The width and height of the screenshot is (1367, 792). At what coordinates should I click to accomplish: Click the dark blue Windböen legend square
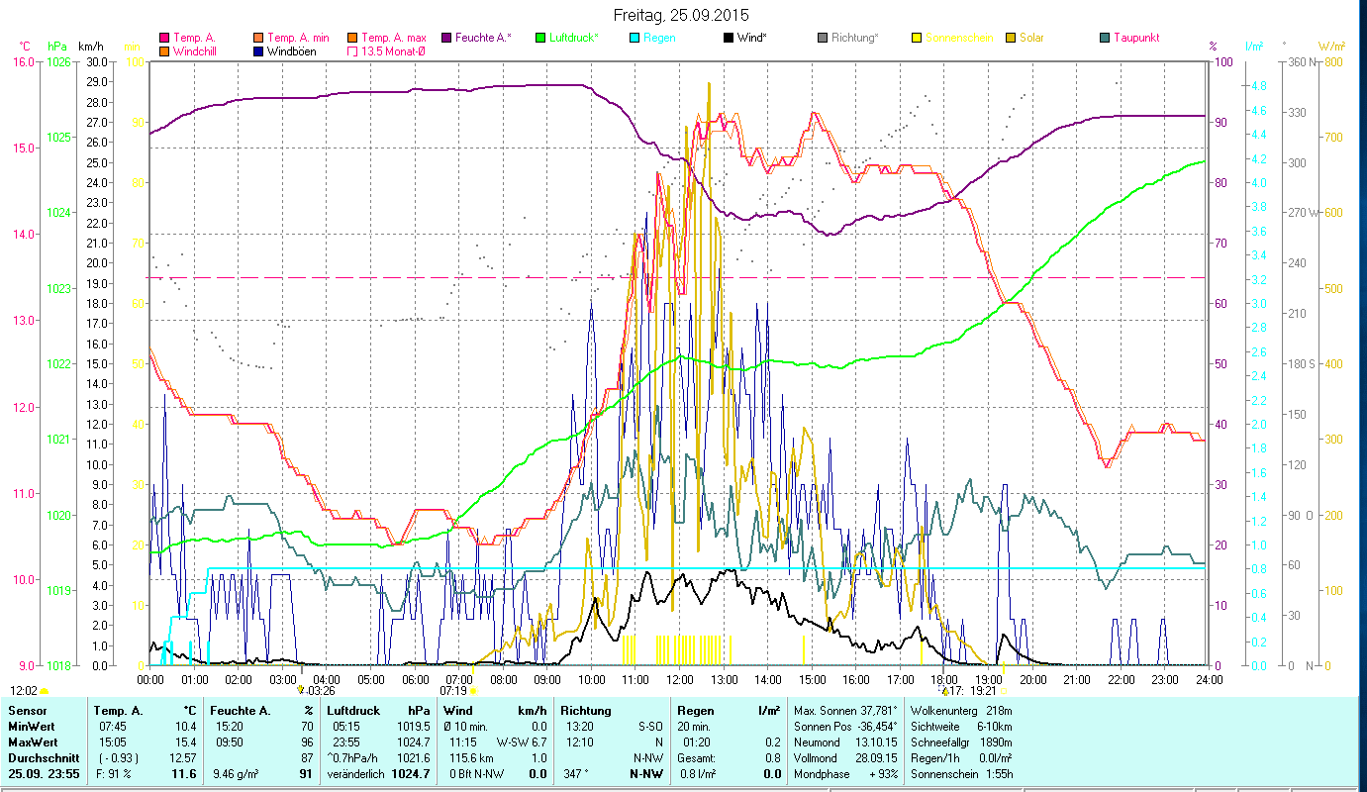coord(258,50)
